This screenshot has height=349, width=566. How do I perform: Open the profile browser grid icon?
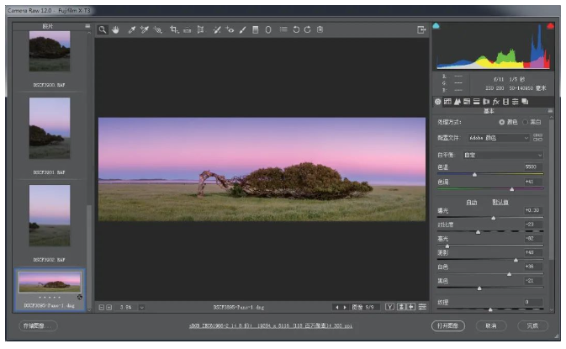coord(538,137)
